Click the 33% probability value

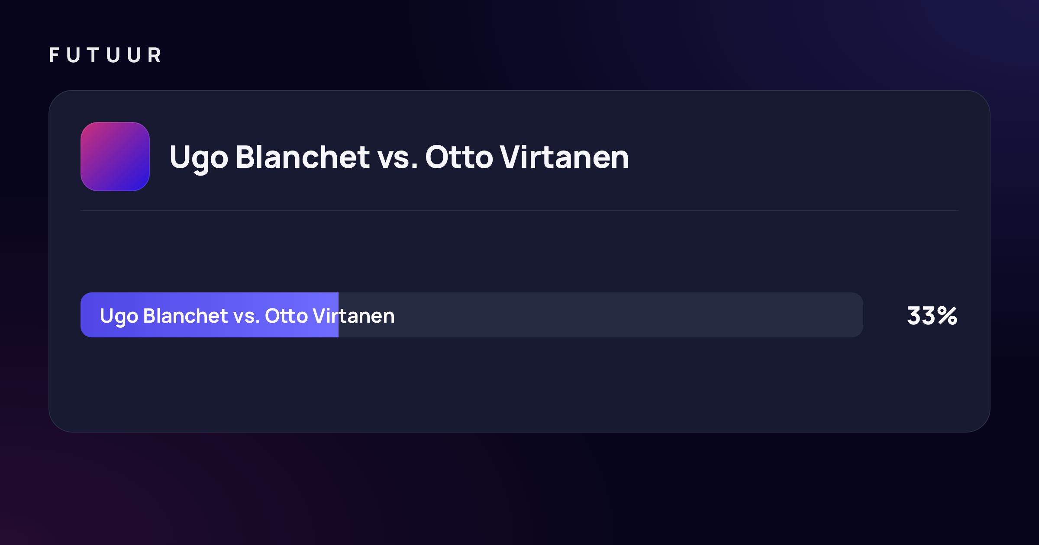(x=932, y=315)
